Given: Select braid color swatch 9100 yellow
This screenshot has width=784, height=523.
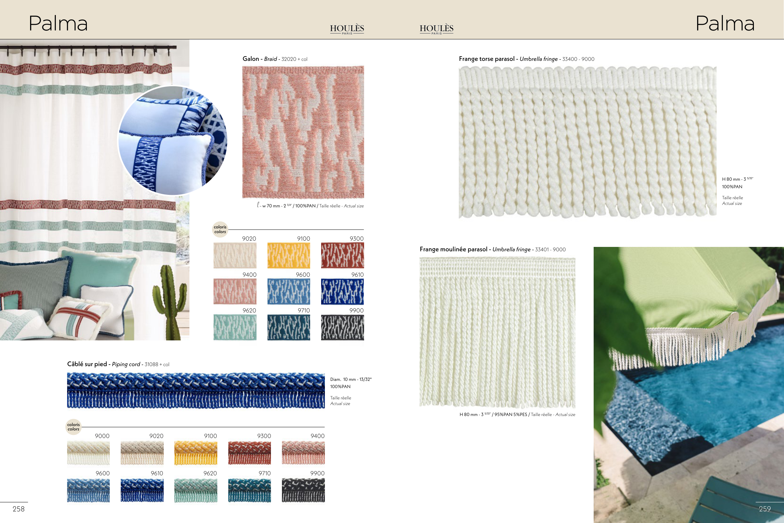Looking at the screenshot, I should [x=289, y=255].
